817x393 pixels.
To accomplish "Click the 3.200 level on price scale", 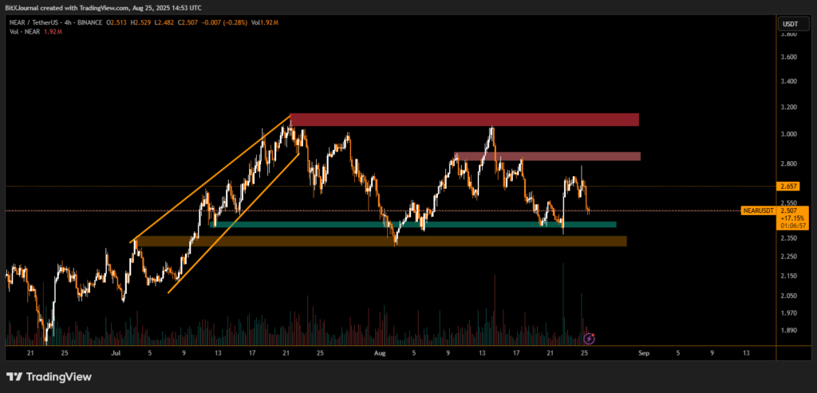I will pos(788,106).
